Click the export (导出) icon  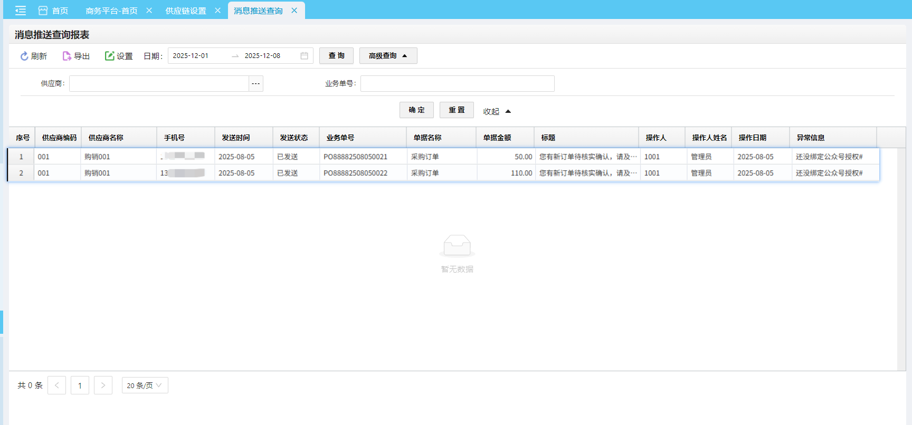66,56
